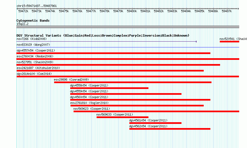Click the nsv7266 (Kidd2008) variant label
247x148 pixels.
click(32, 39)
